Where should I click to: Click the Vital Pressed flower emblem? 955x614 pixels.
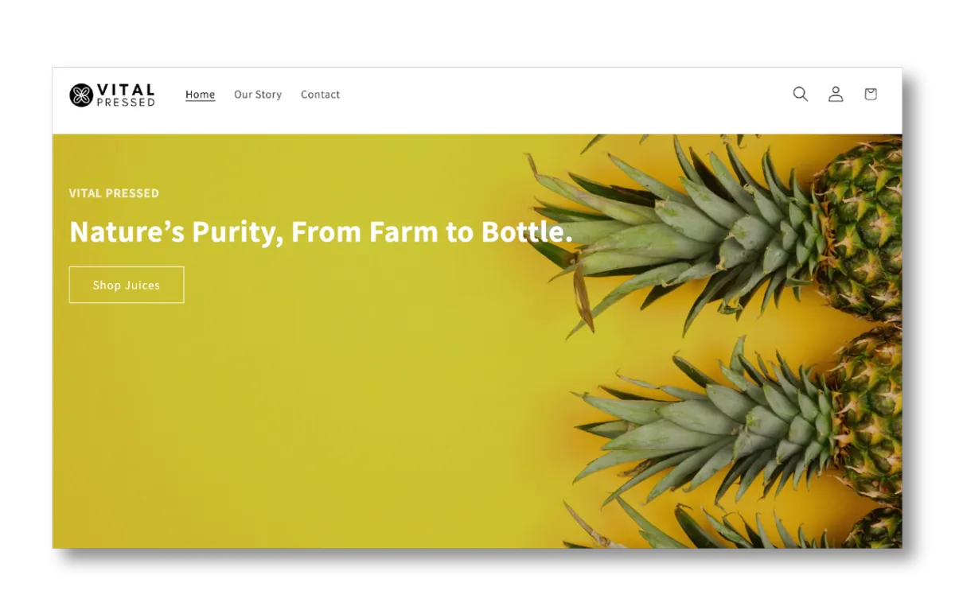tap(81, 95)
